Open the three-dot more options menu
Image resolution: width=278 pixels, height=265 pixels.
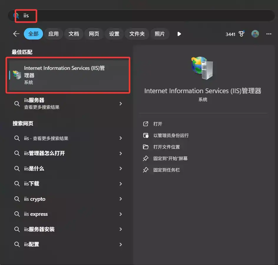(269, 34)
